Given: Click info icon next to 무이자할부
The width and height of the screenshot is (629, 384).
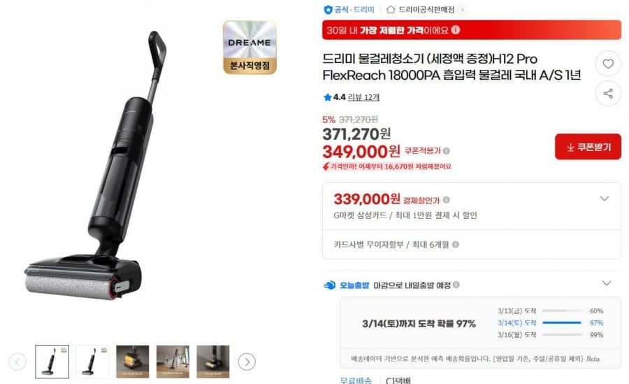Looking at the screenshot, I should pyautogui.click(x=455, y=244).
